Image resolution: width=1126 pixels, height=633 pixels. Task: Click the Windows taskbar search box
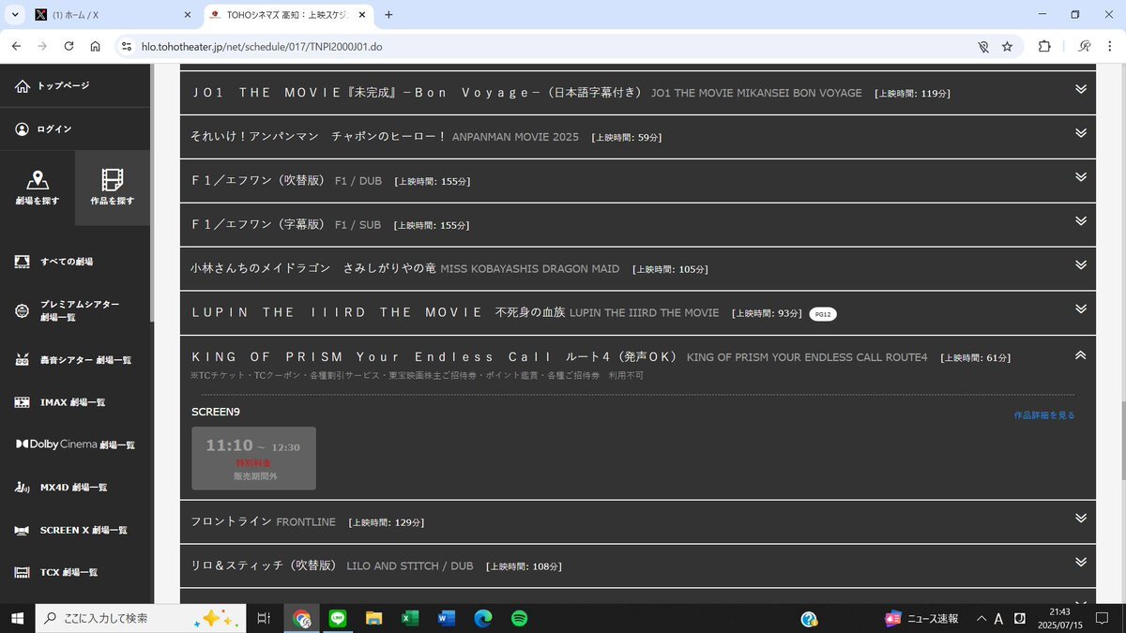click(x=139, y=619)
